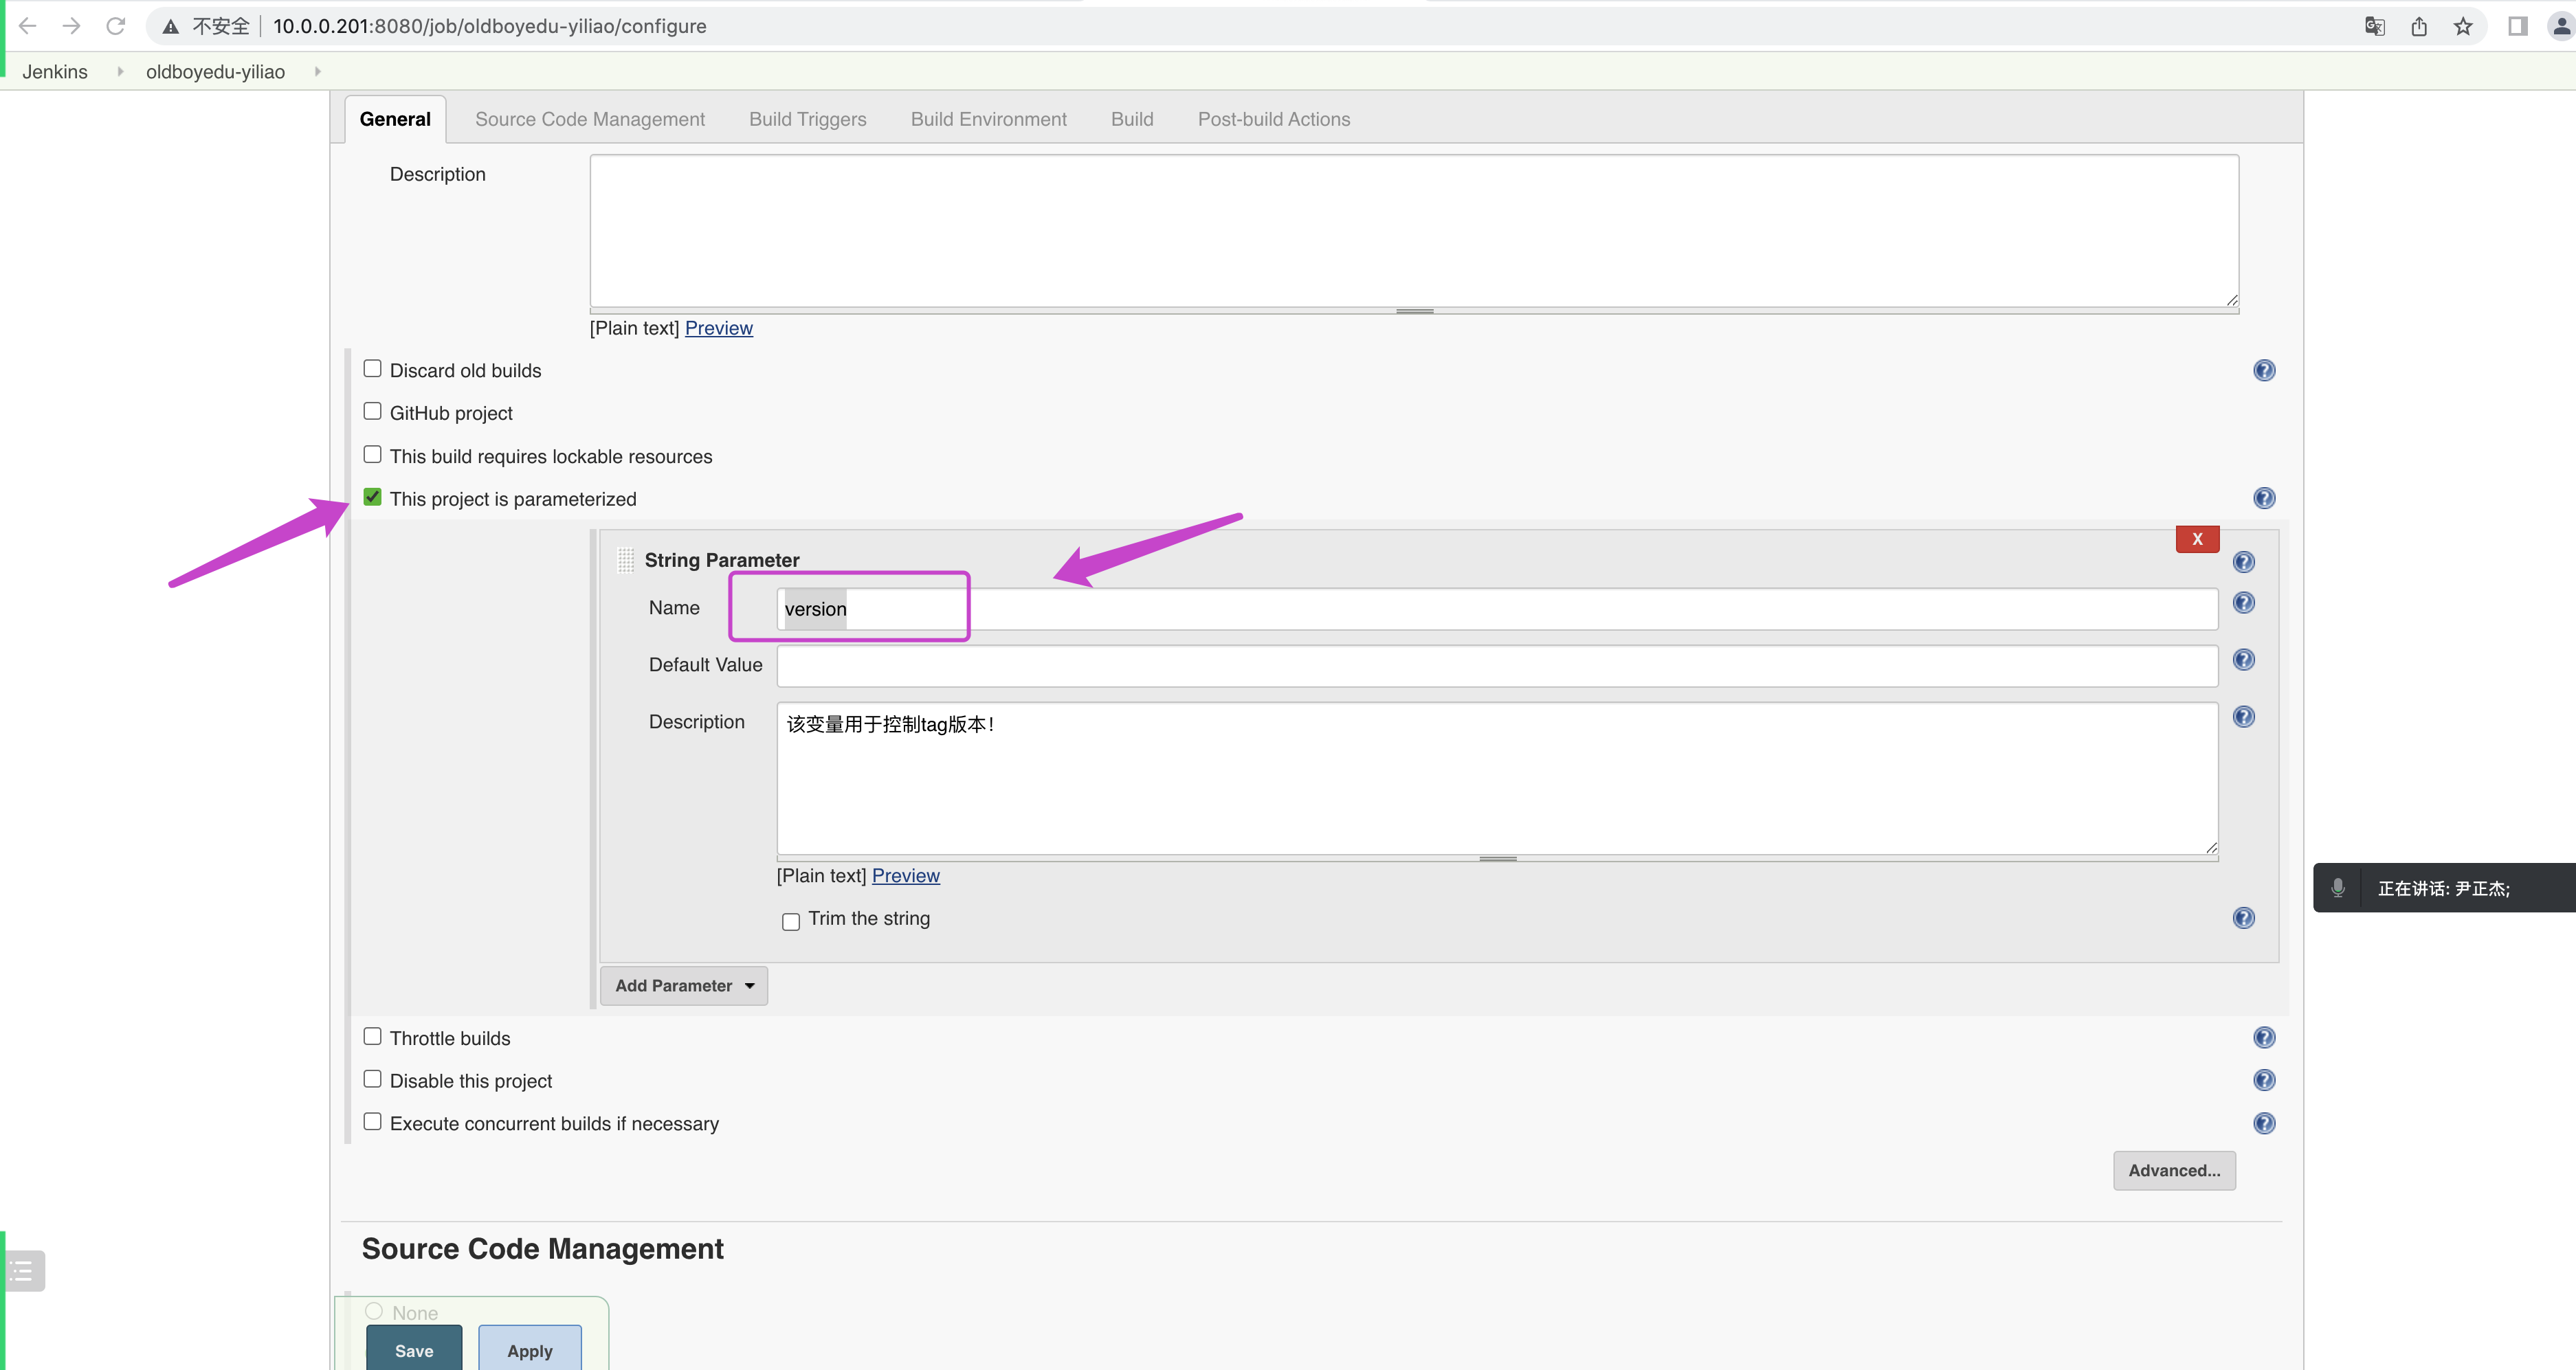Open the Post-build Actions tab
Image resolution: width=2576 pixels, height=1370 pixels.
pyautogui.click(x=1273, y=120)
